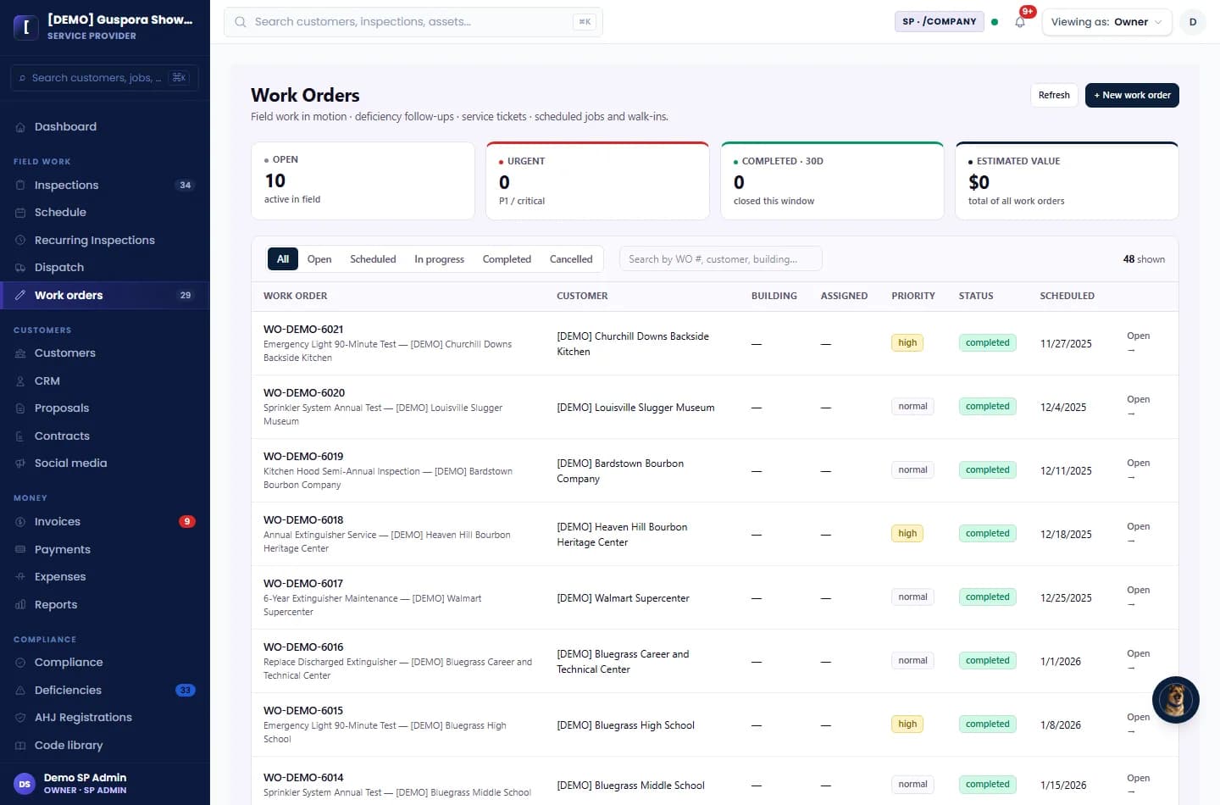This screenshot has height=805, width=1220.
Task: Click the Dispatch truck icon
Action: click(x=20, y=268)
